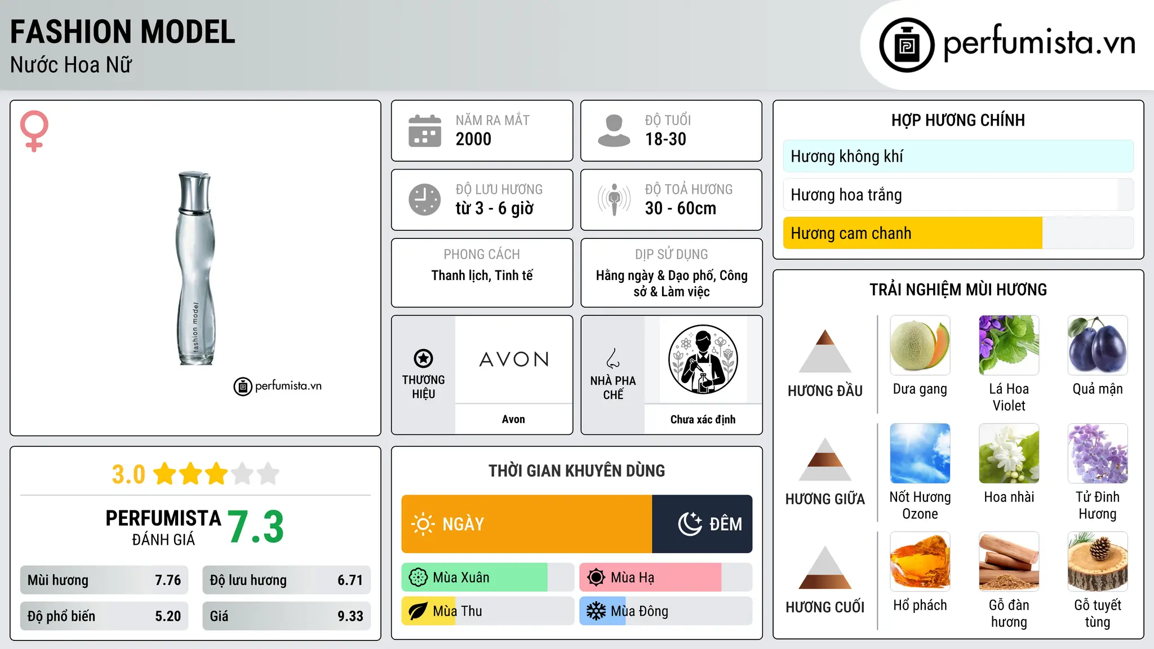Click the THỜI GIAN KHUYÊN DÙNG heading
Viewport: 1154px width, 649px height.
pos(577,470)
